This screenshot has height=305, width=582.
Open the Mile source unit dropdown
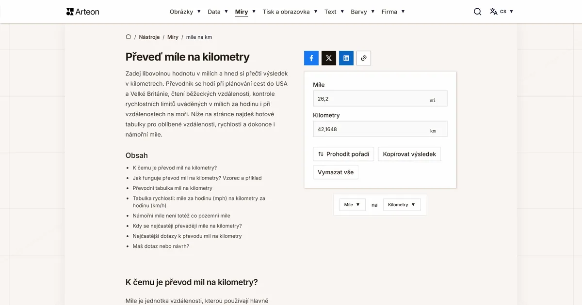352,205
